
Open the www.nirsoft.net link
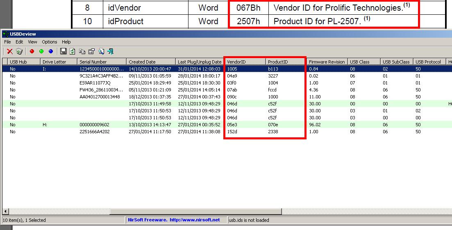[x=195, y=220]
